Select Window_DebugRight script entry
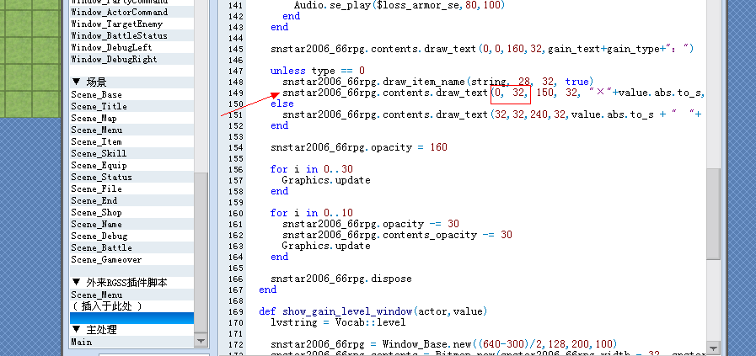This screenshot has height=356, width=756. pos(131,59)
